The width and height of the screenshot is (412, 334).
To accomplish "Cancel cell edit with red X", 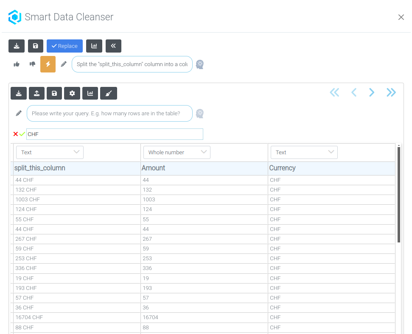I will [x=16, y=134].
